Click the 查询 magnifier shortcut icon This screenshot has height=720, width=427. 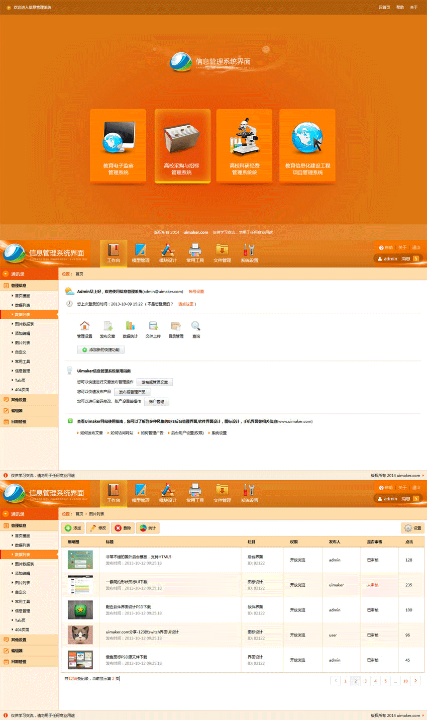(196, 326)
